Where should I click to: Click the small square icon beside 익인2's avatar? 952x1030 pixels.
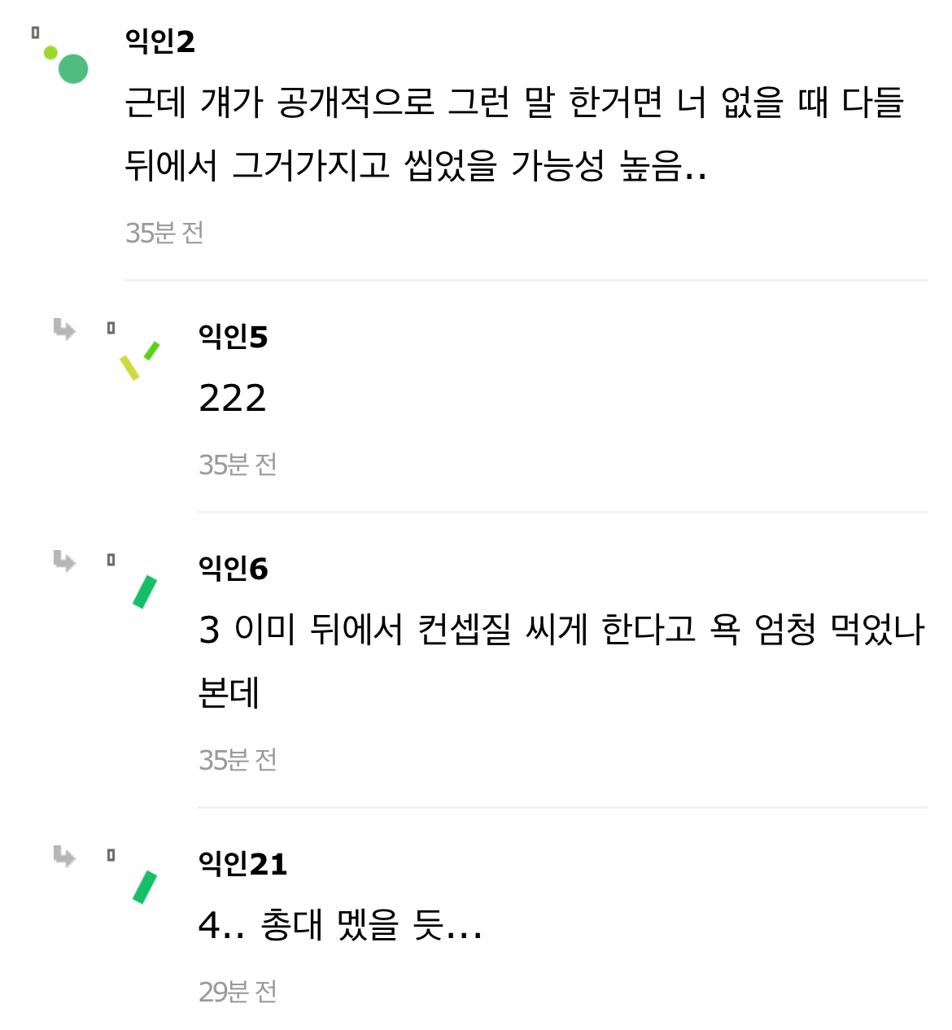(x=35, y=33)
